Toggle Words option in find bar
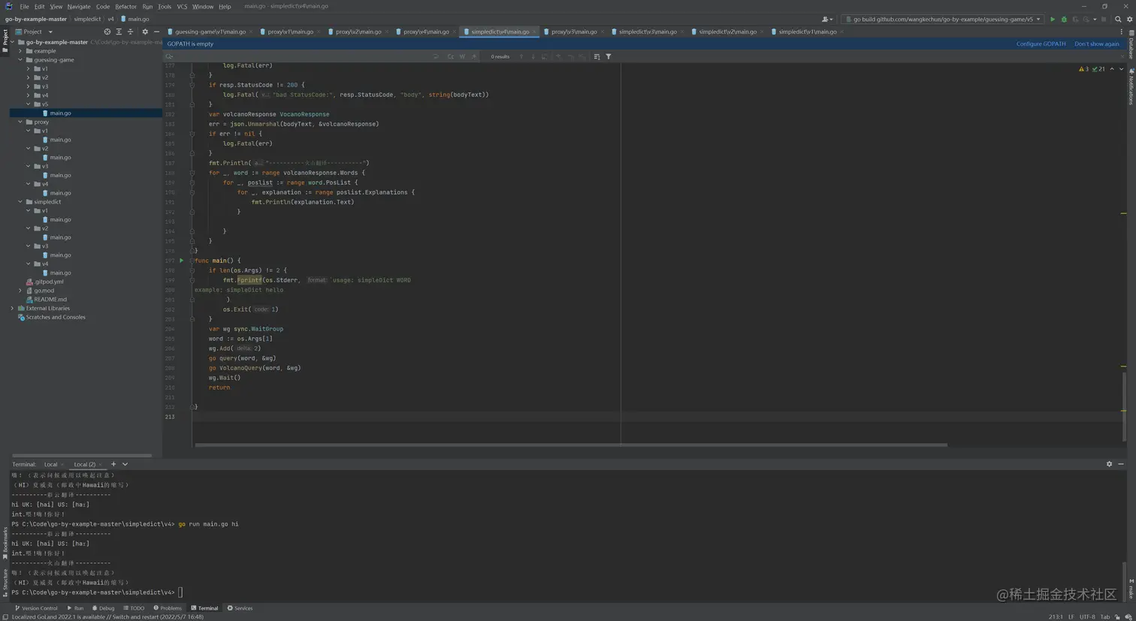Viewport: 1136px width, 621px height. pos(462,56)
